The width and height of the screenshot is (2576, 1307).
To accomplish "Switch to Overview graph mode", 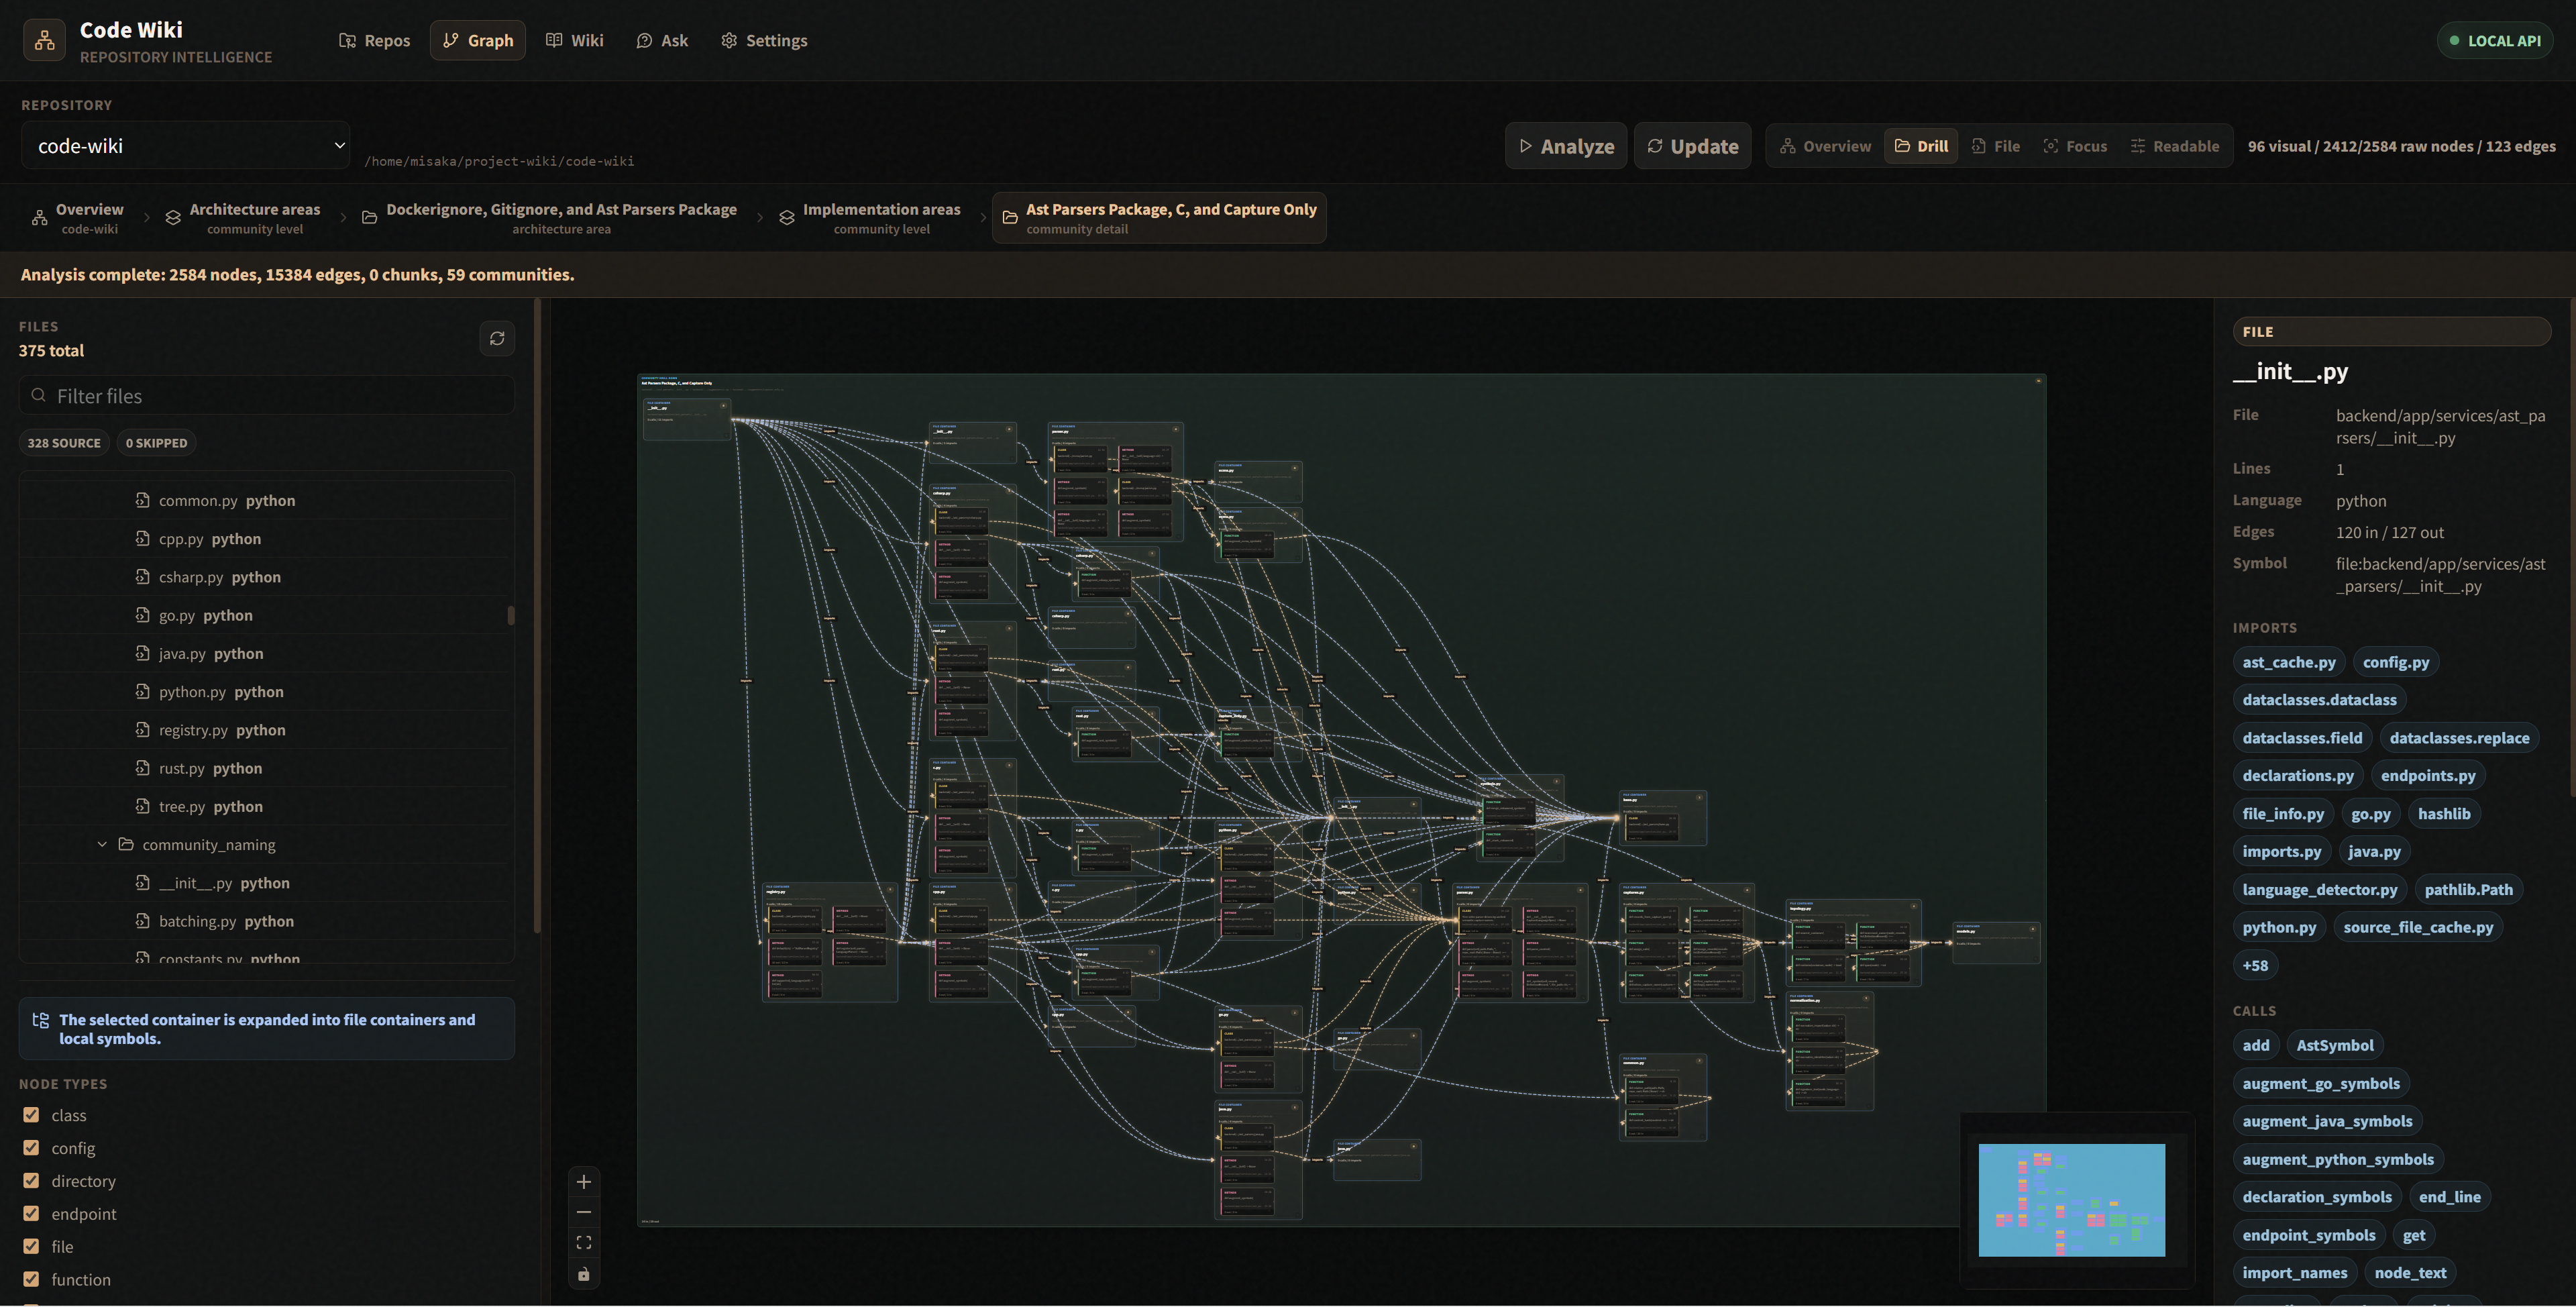I will (1825, 146).
